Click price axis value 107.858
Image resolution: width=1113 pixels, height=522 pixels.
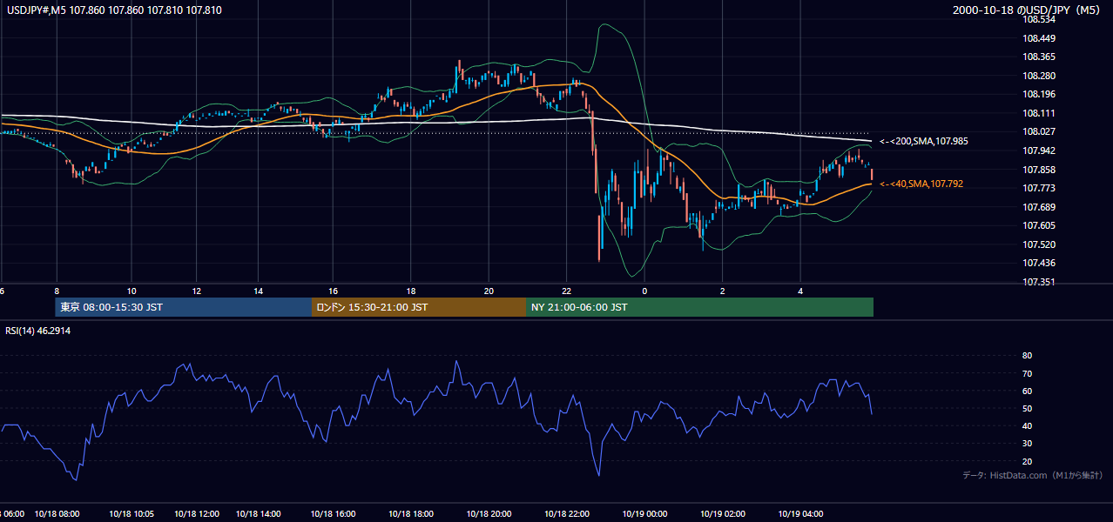(1039, 170)
